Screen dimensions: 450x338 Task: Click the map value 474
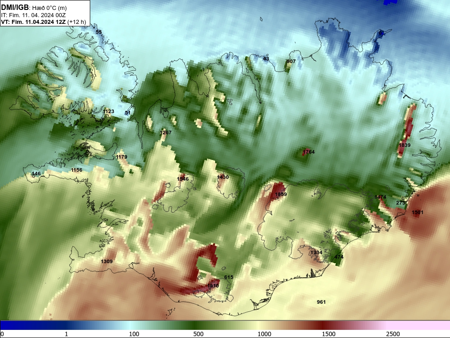click(x=339, y=257)
